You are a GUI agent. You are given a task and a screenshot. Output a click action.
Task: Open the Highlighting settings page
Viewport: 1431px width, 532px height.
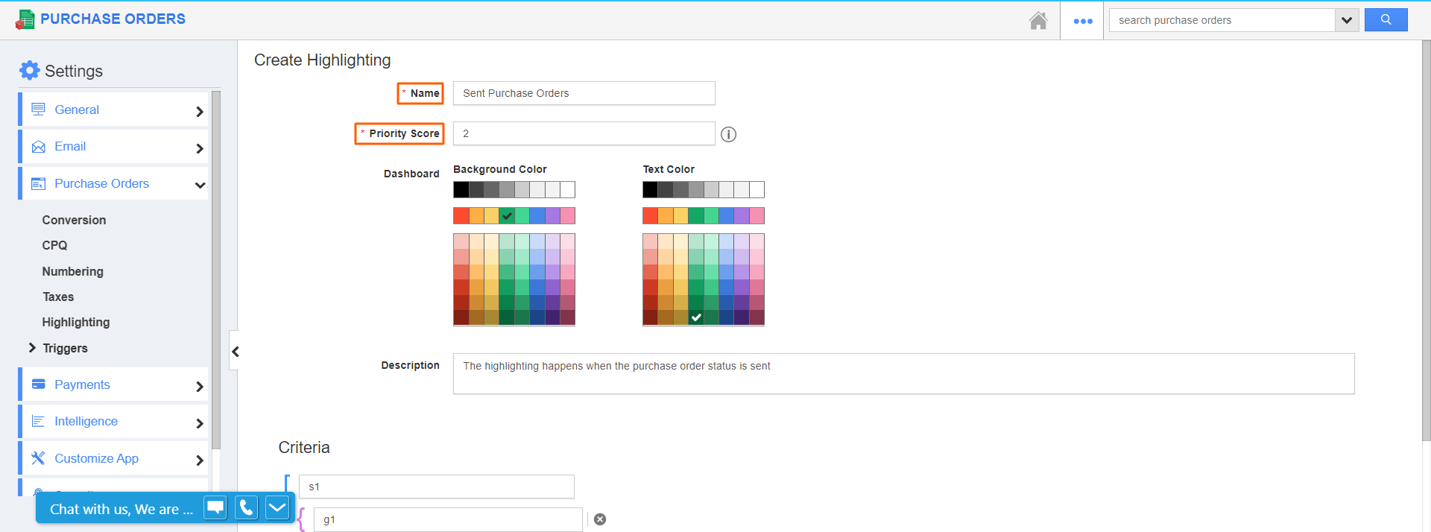(x=76, y=322)
